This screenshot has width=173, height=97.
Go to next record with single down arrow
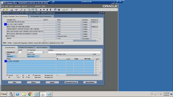[44, 10]
